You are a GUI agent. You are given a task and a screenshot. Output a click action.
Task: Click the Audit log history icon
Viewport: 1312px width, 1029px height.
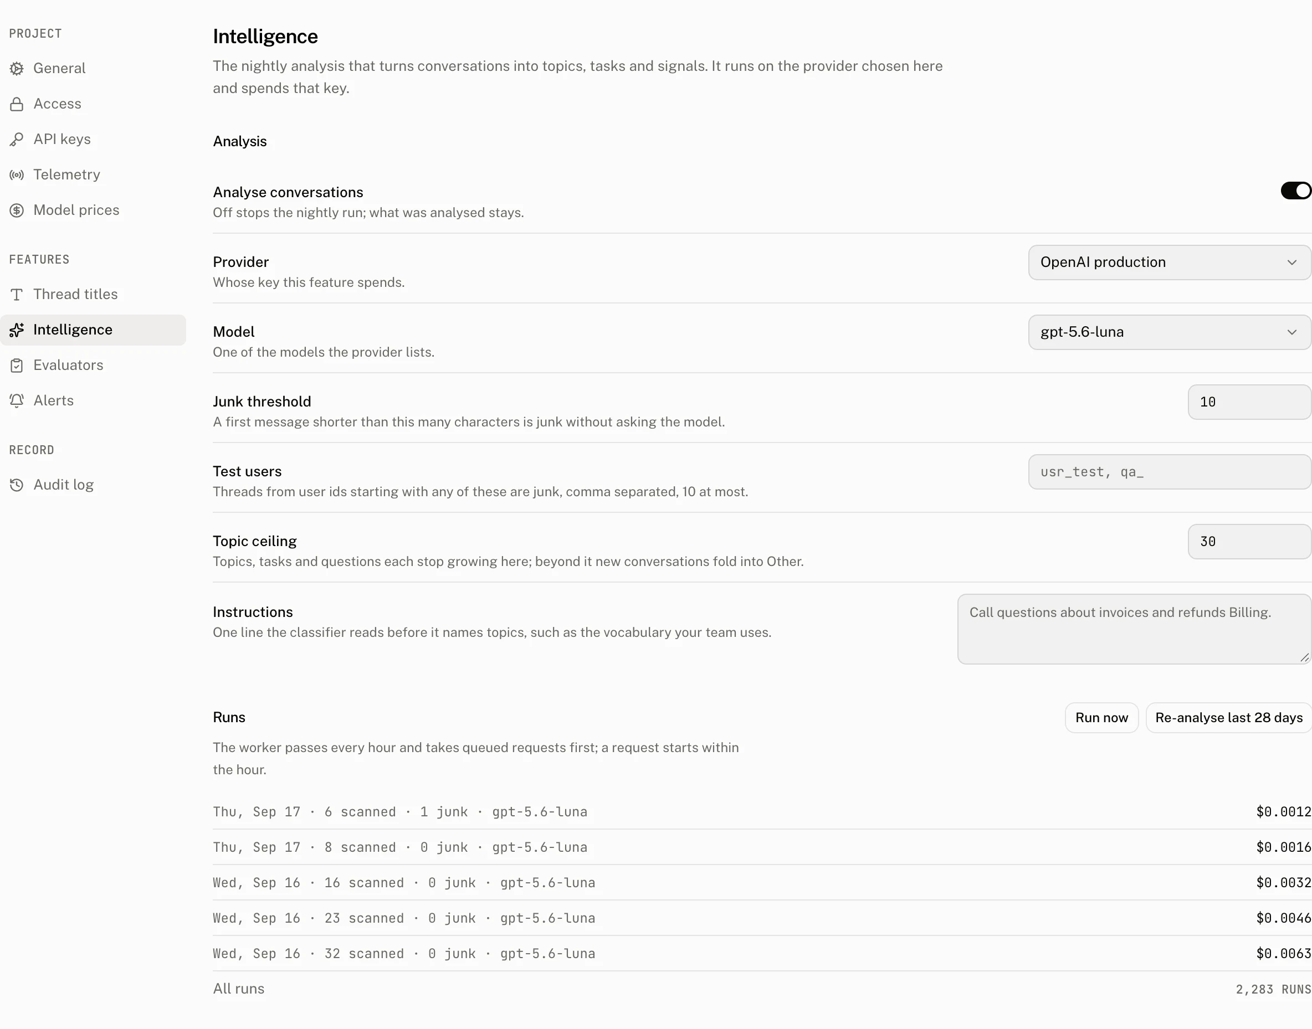17,485
